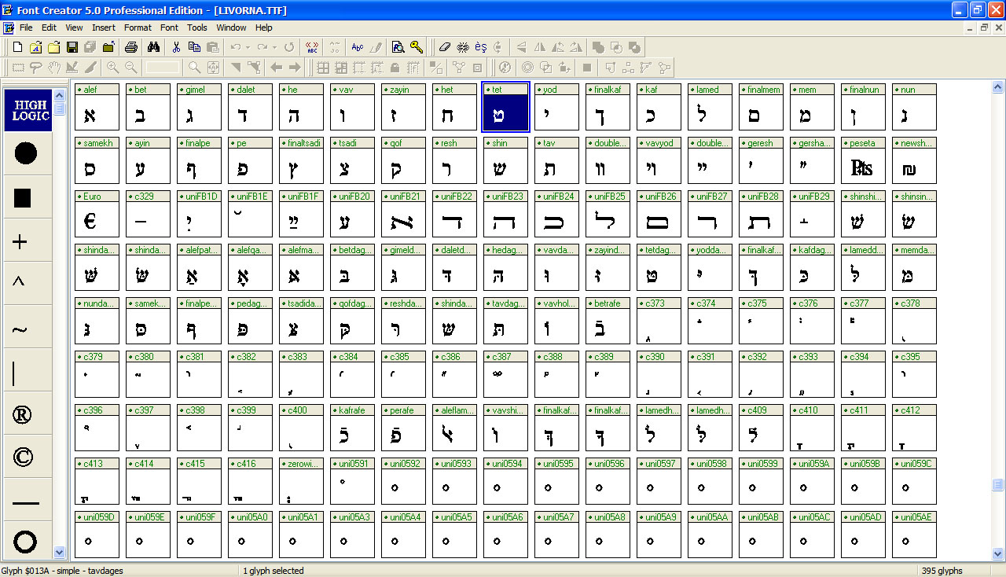Click glyph grid scrollbar down arrow
The height and width of the screenshot is (577, 1006).
998,553
